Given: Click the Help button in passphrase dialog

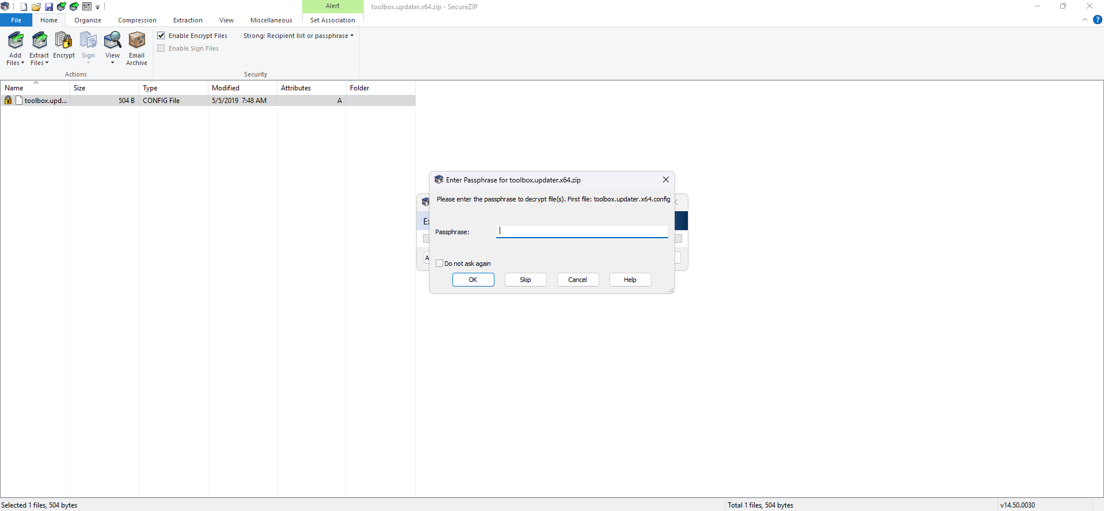Looking at the screenshot, I should click(x=630, y=280).
